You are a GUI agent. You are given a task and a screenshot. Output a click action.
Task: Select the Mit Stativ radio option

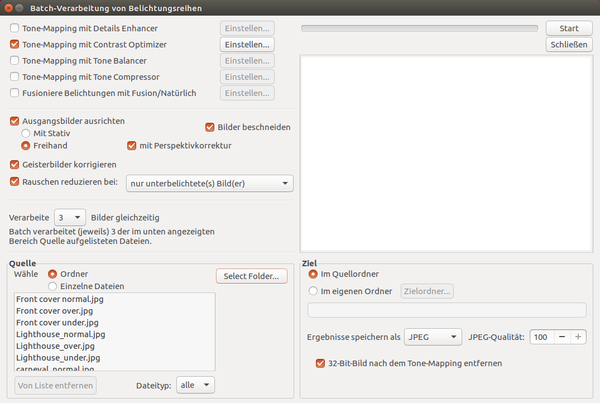coord(26,133)
